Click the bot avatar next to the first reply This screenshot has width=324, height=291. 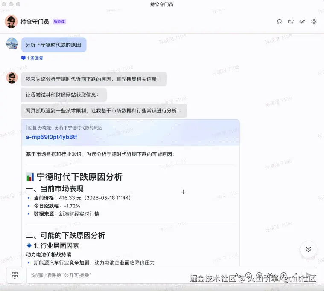click(12, 78)
